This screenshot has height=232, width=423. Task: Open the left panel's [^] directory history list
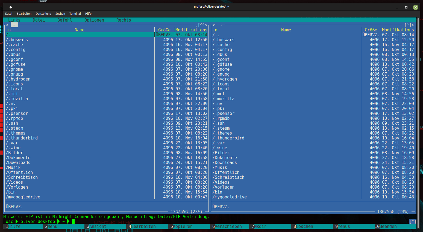201,25
